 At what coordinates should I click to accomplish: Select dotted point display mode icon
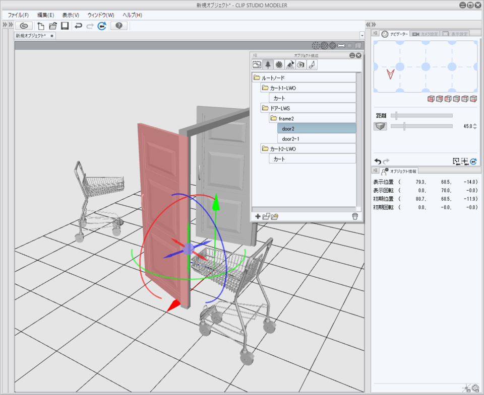click(316, 46)
